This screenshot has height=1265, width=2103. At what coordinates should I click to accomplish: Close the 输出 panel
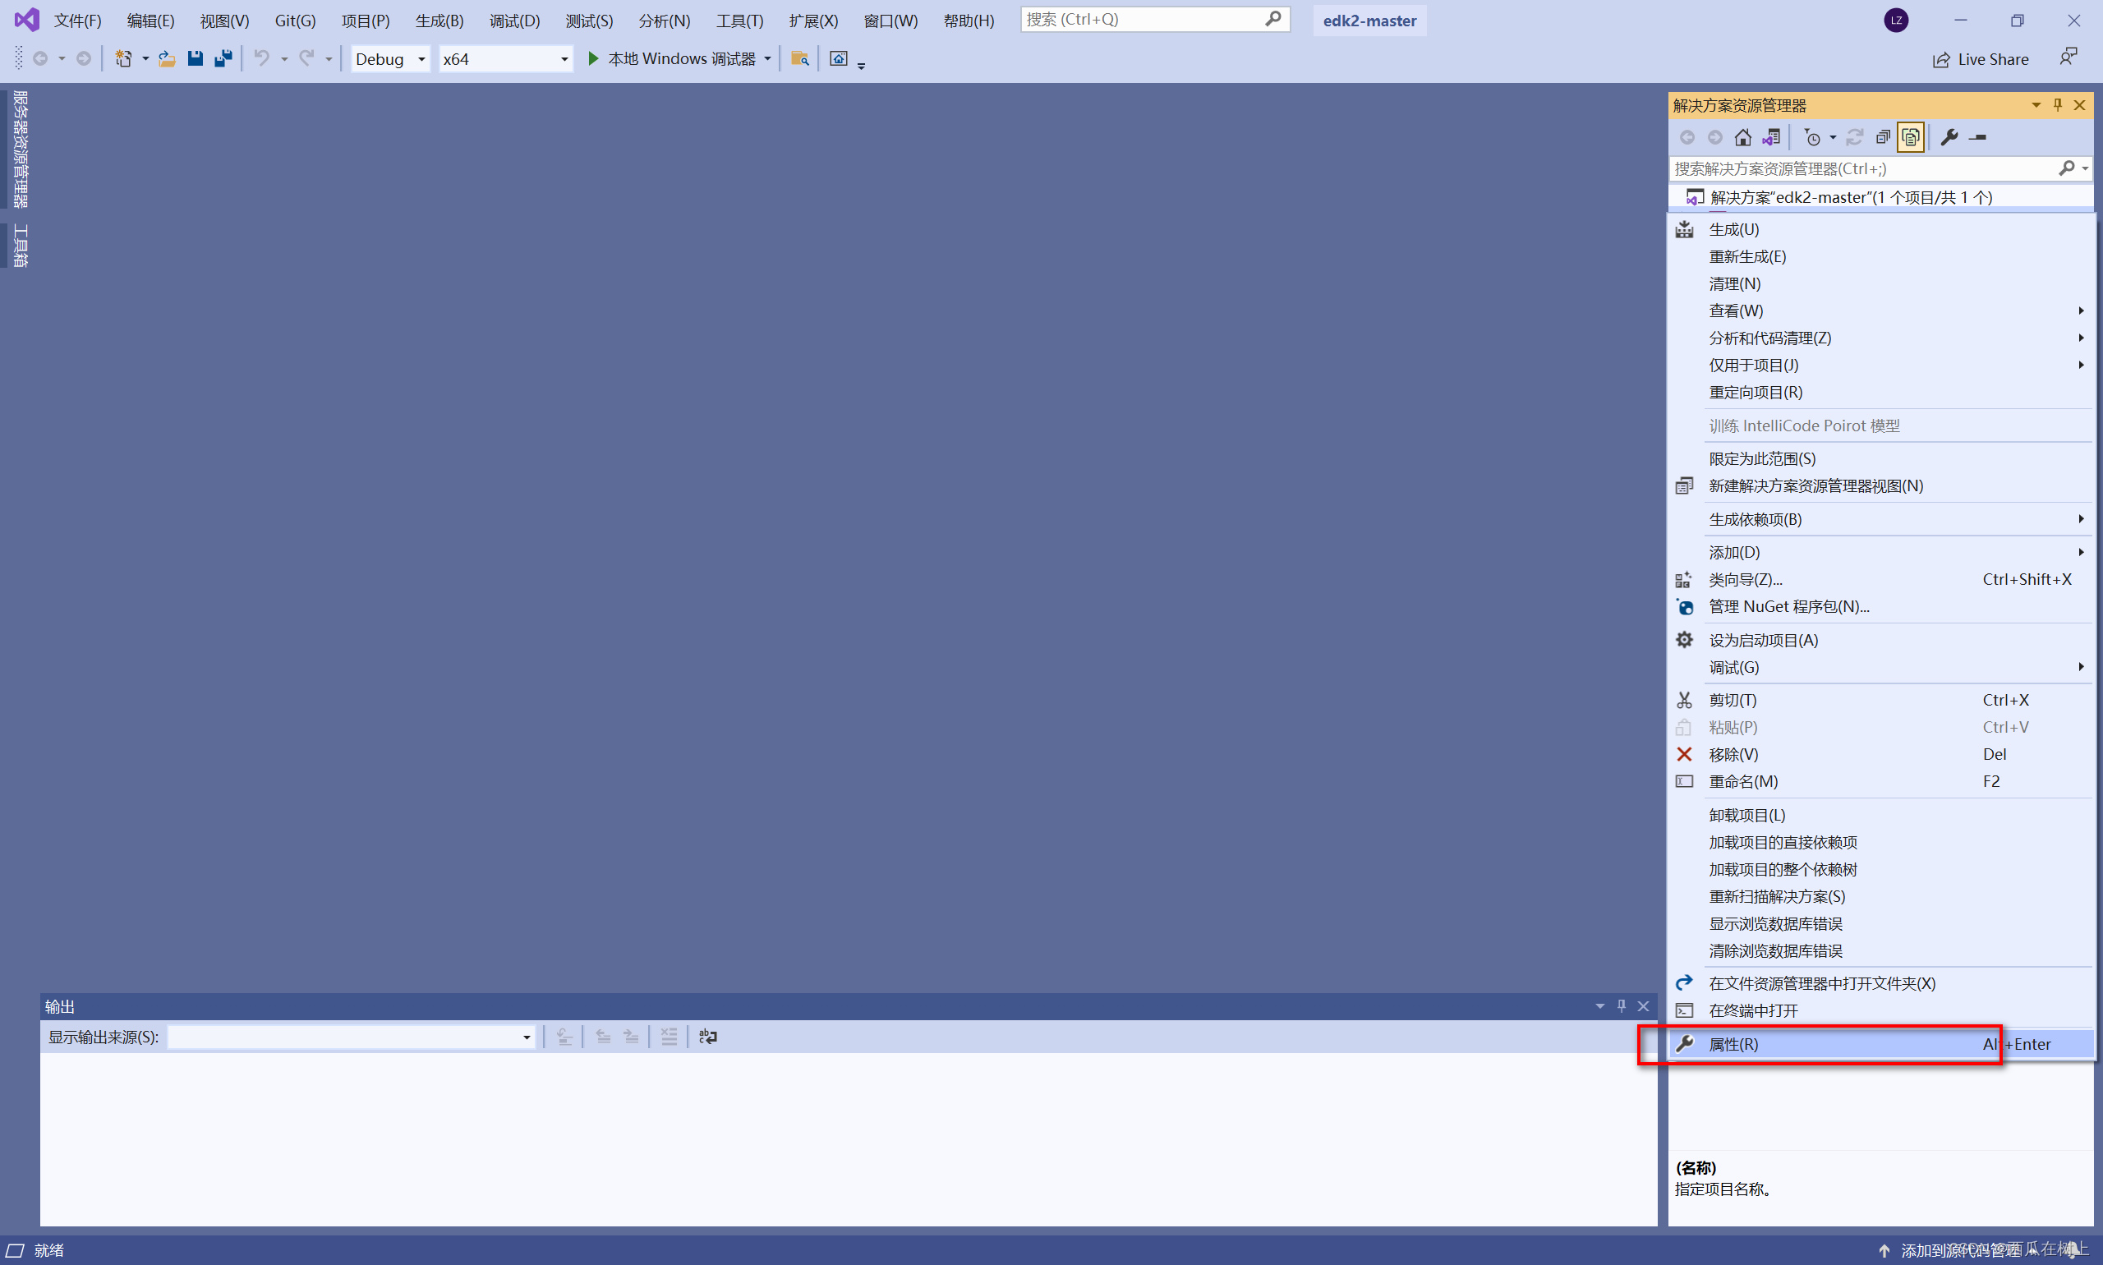(1644, 1006)
